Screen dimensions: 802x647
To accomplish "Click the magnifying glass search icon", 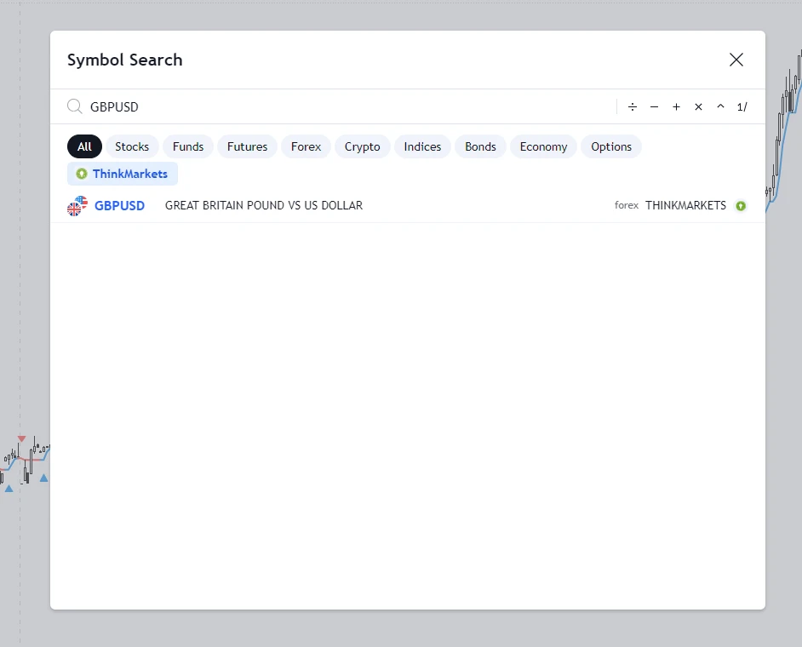I will coord(75,106).
